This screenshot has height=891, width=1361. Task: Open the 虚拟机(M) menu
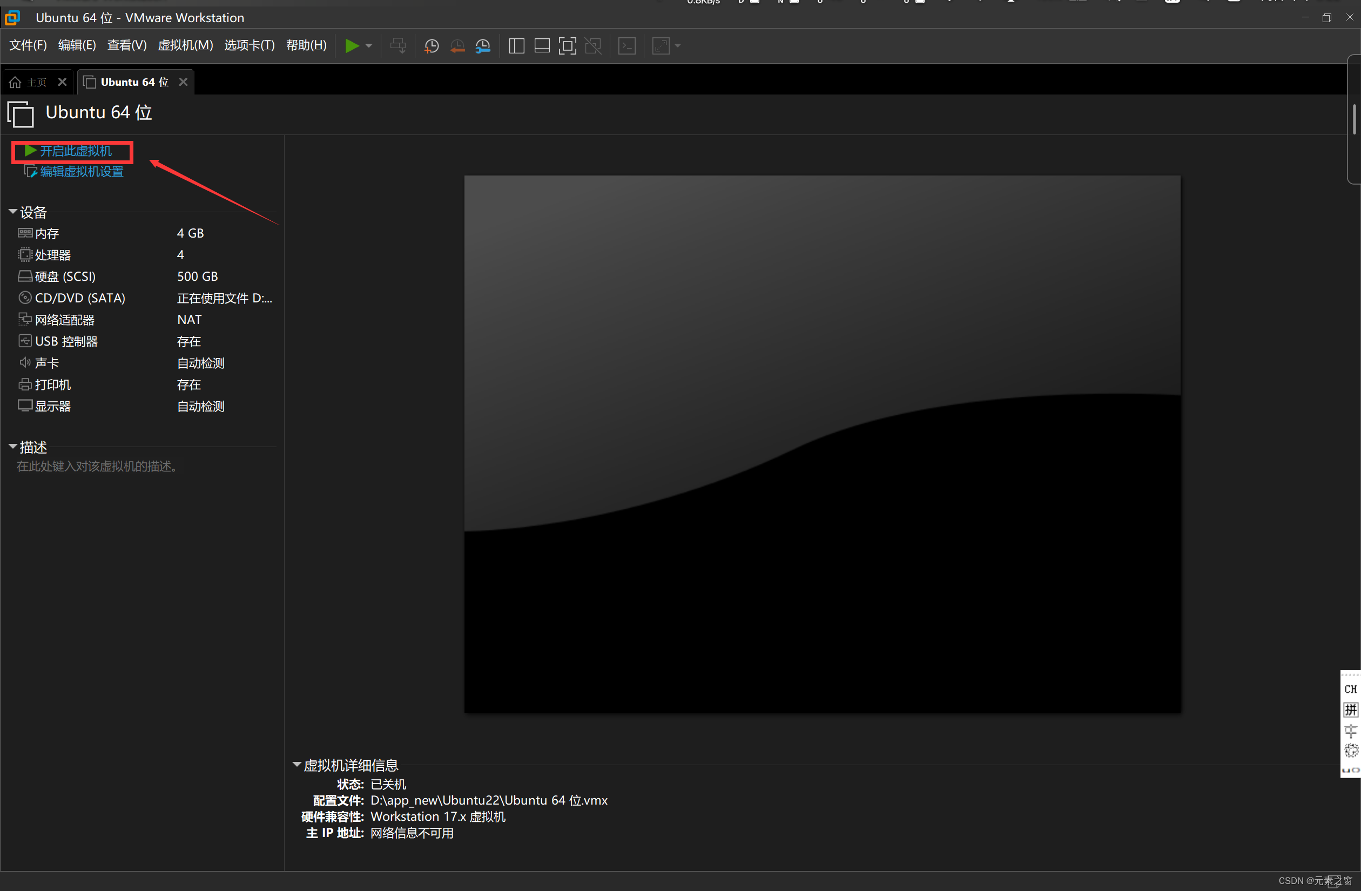(185, 45)
